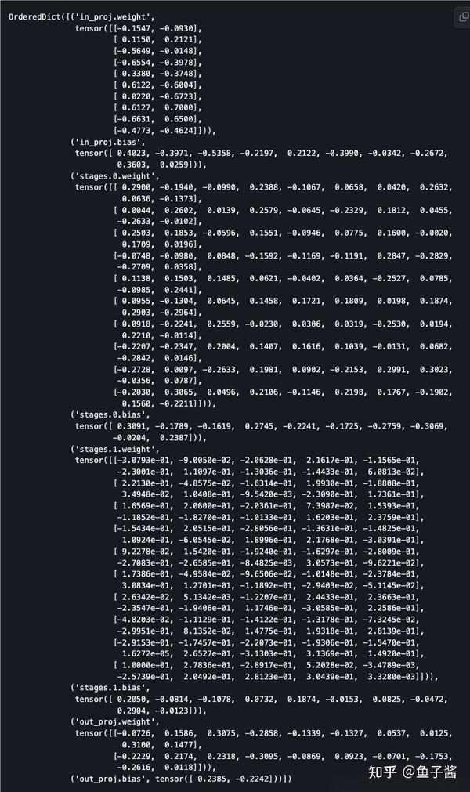Click the 'out_proj.bias' key
The width and height of the screenshot is (470, 792).
point(107,779)
